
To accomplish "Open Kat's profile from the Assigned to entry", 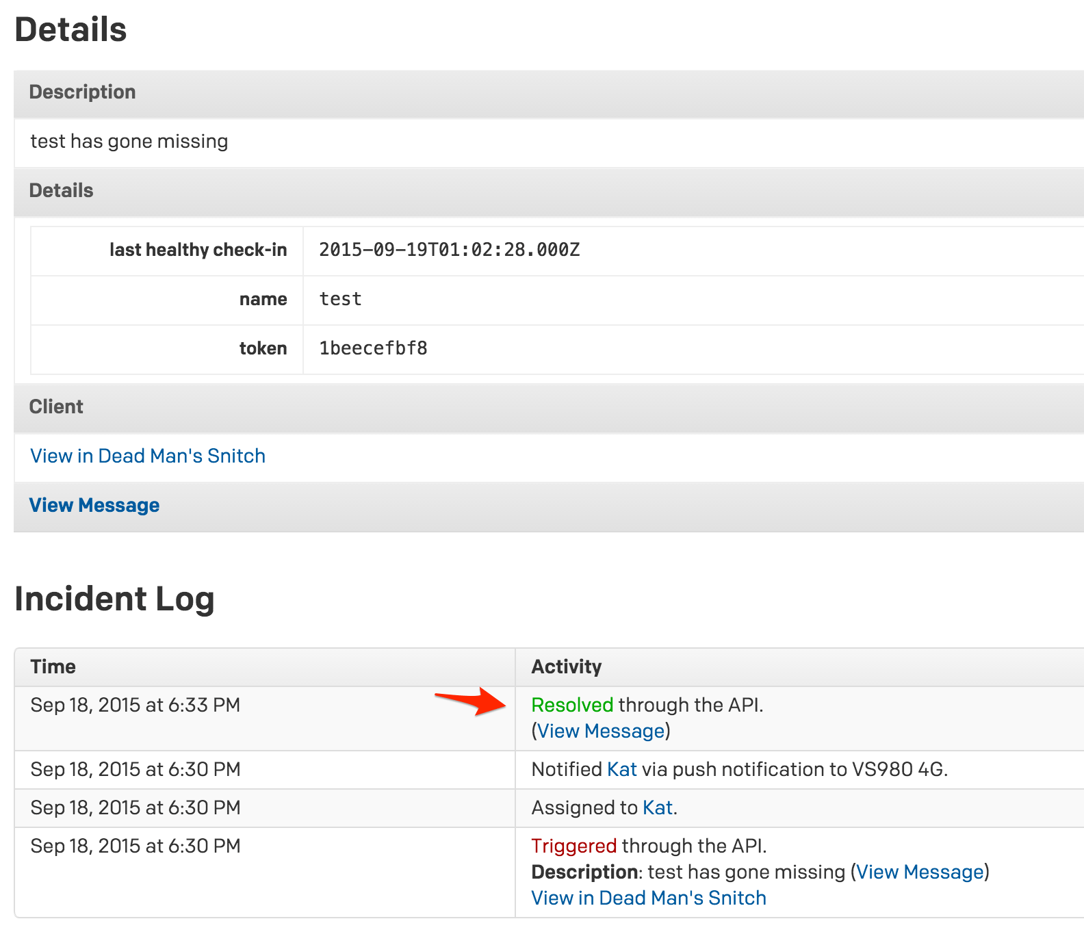I will [657, 807].
